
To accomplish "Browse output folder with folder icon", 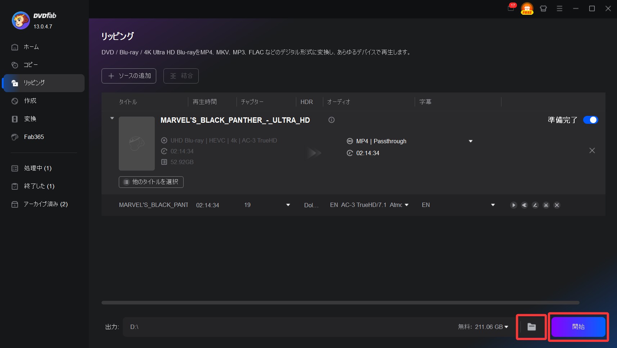I will tap(532, 327).
